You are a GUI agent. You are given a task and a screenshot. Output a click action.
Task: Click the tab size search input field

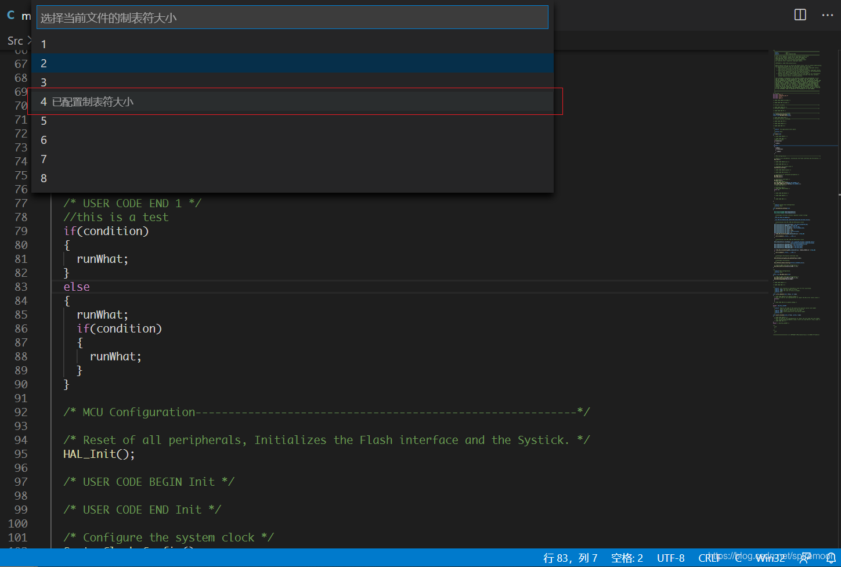pos(293,17)
